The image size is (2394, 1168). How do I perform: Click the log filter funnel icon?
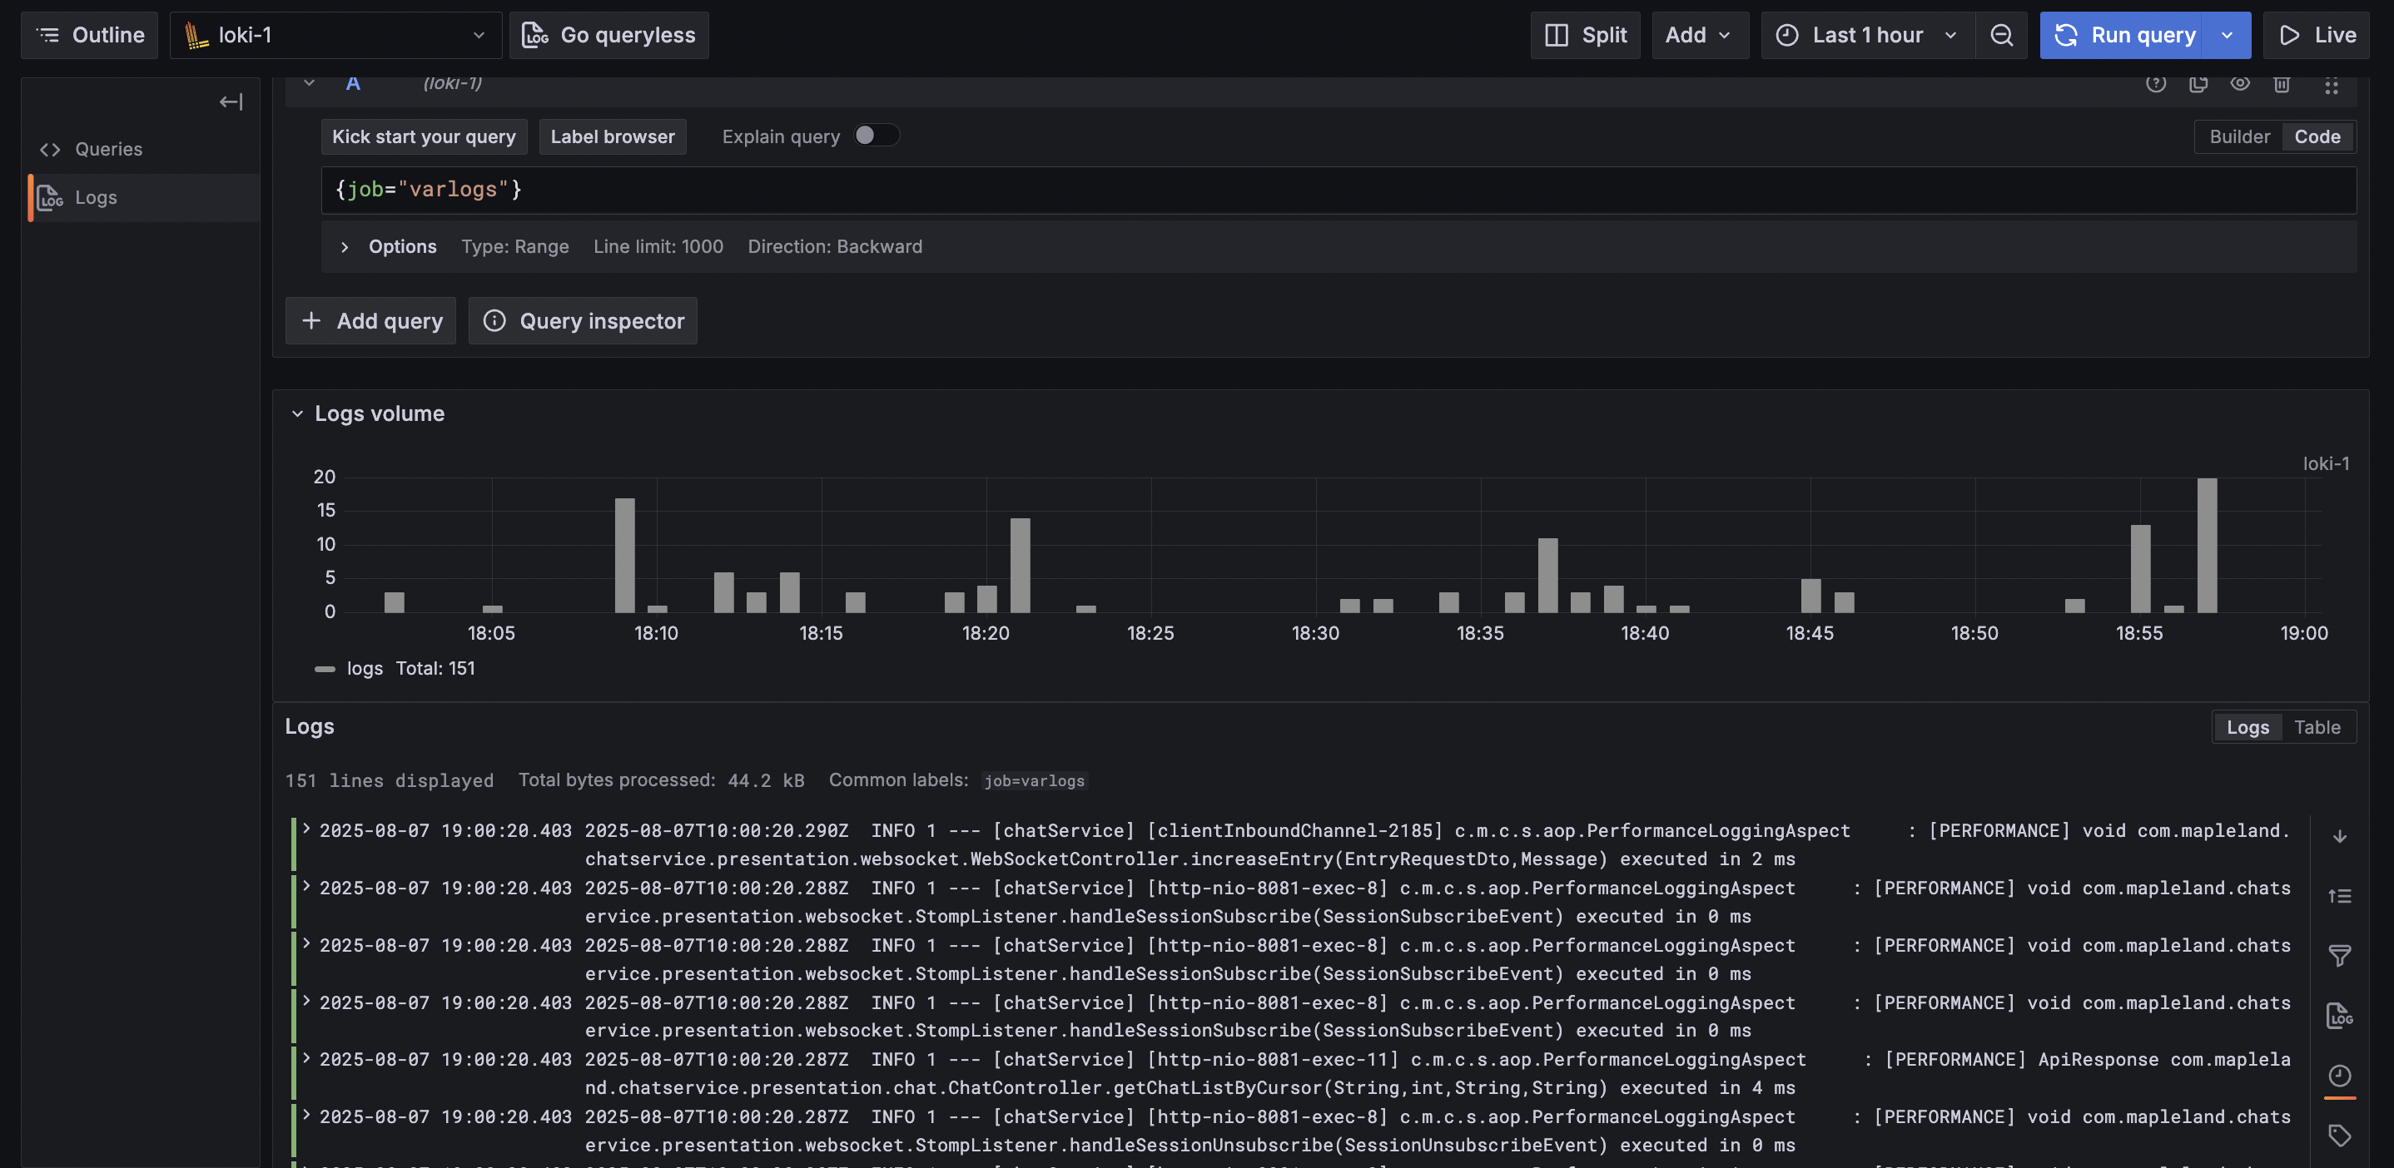2339,955
